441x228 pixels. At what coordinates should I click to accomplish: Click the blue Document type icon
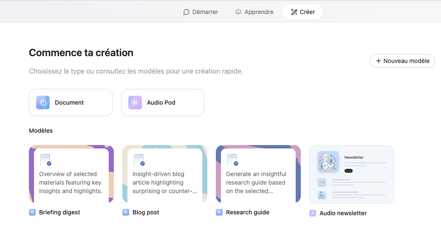point(43,103)
